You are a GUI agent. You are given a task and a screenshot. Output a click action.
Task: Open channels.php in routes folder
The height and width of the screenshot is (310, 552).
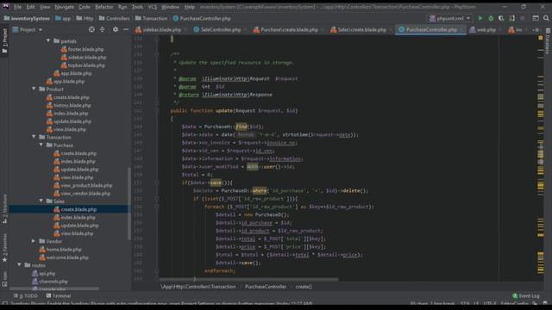50,282
